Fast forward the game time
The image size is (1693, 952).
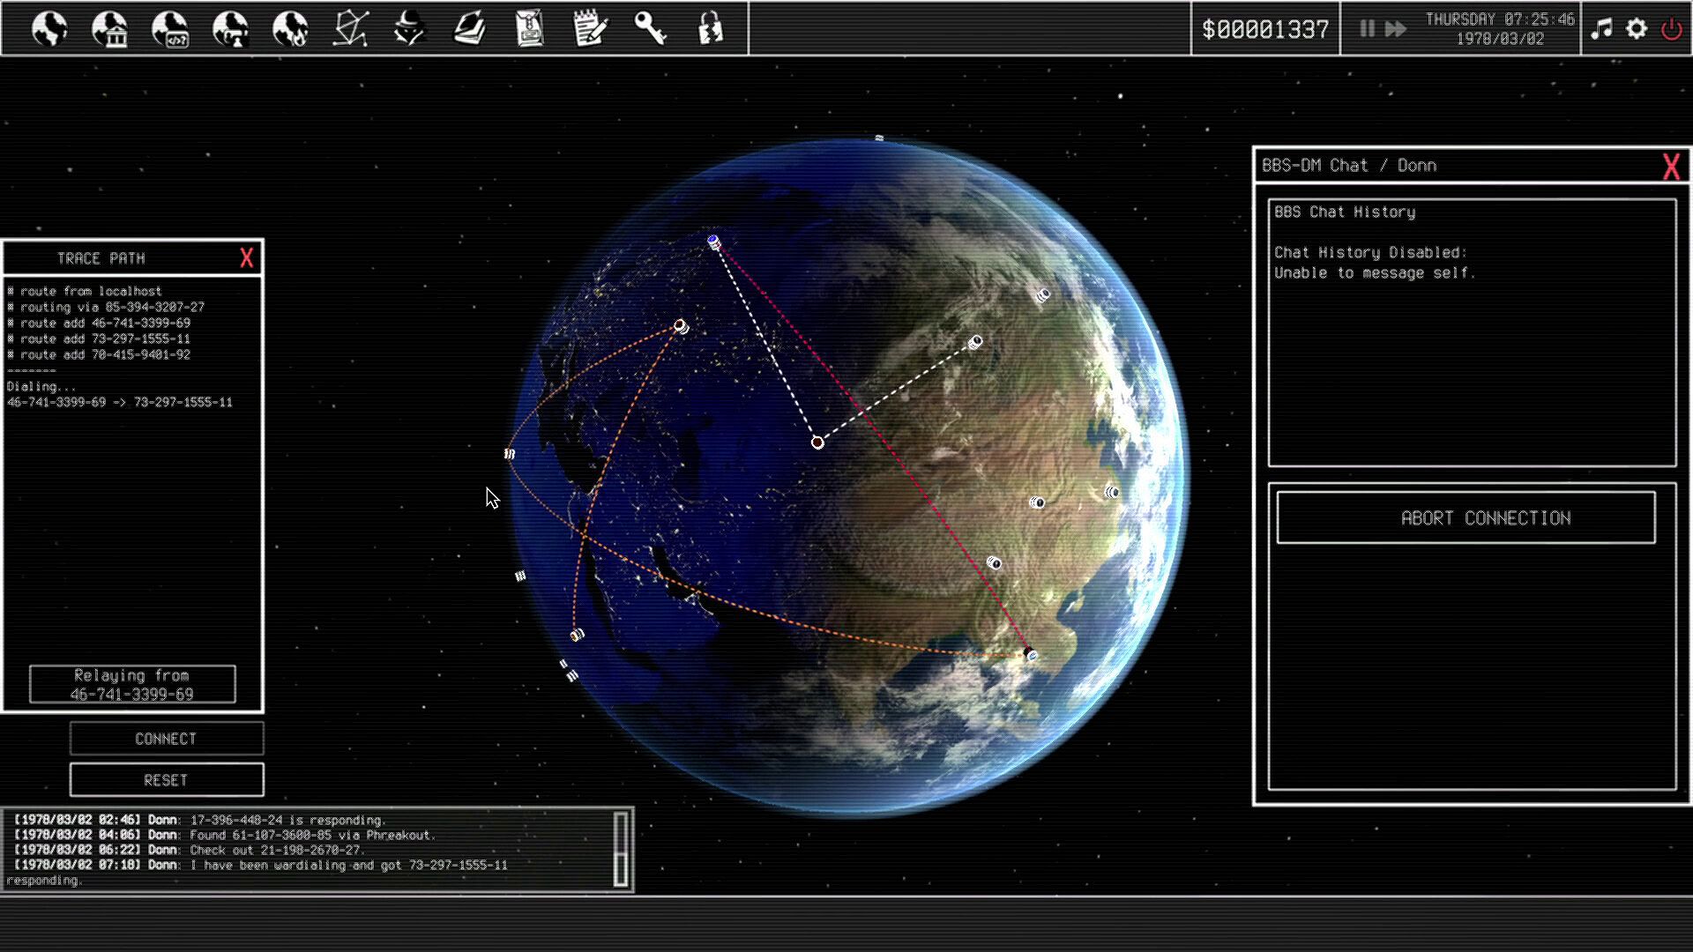pyautogui.click(x=1396, y=29)
